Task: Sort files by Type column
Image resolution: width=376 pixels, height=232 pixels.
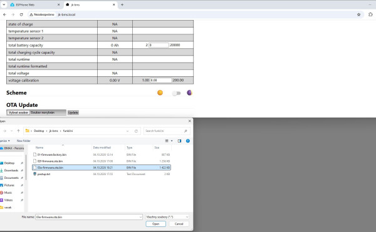Action: click(x=130, y=148)
